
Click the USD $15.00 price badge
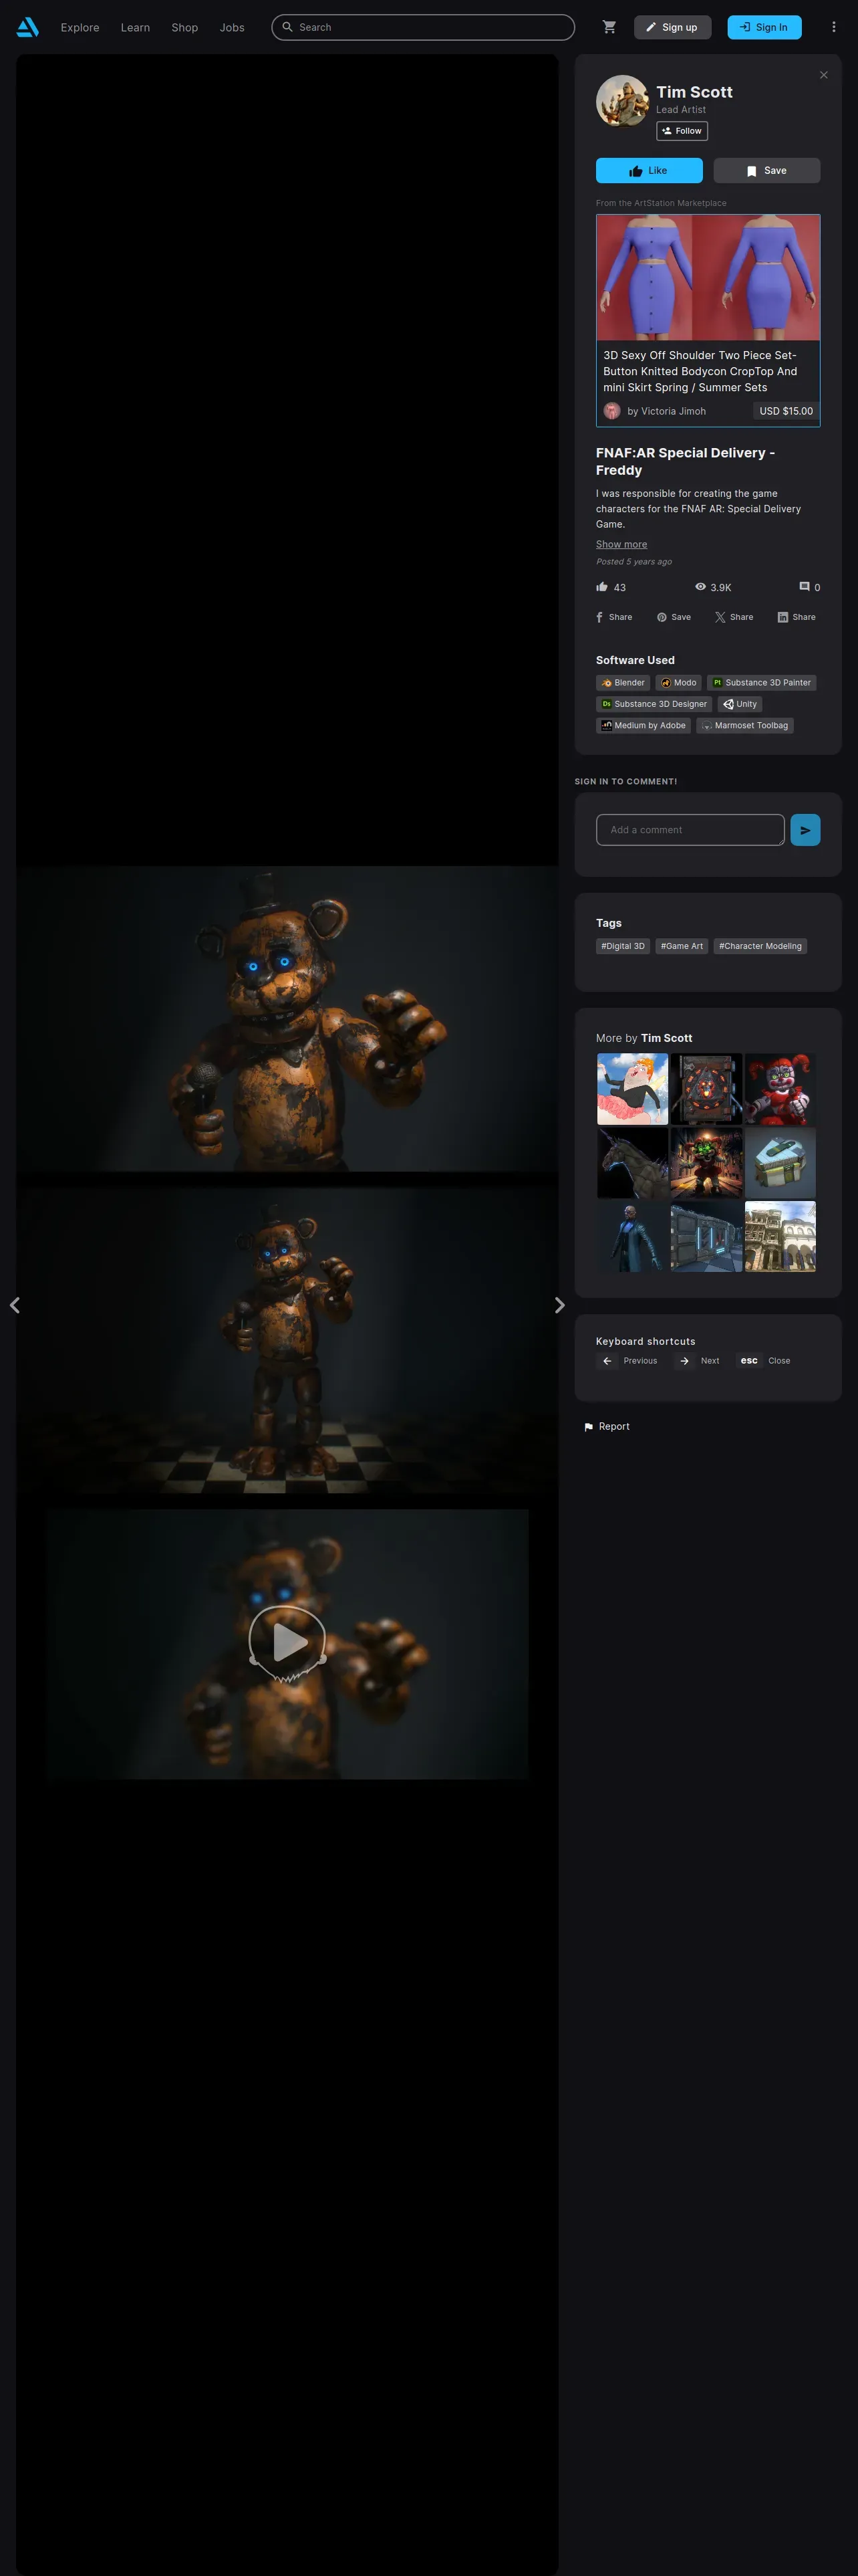786,411
